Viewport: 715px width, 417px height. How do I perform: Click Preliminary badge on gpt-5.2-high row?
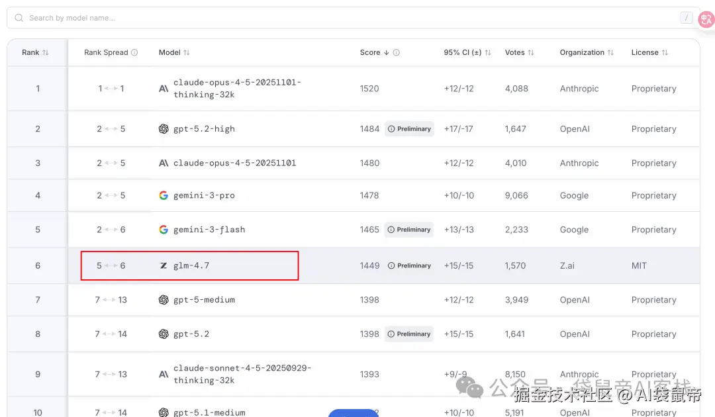coord(410,129)
